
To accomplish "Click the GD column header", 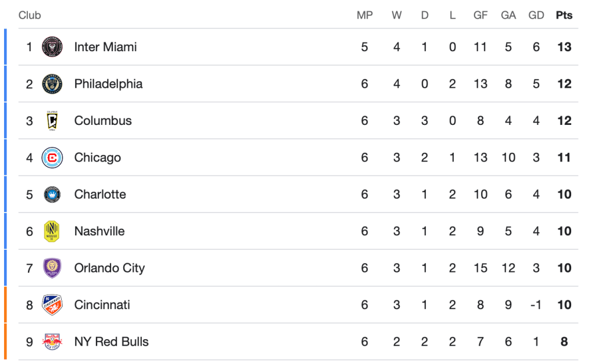I will point(536,15).
